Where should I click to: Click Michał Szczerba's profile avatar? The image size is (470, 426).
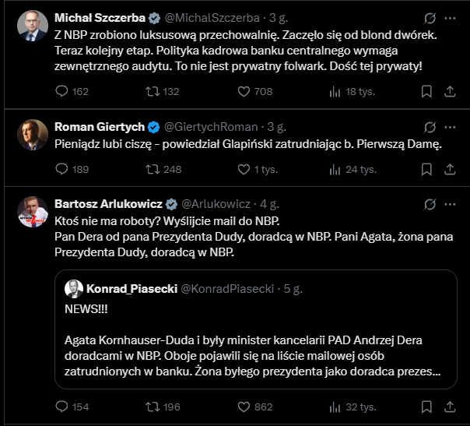[x=31, y=26]
